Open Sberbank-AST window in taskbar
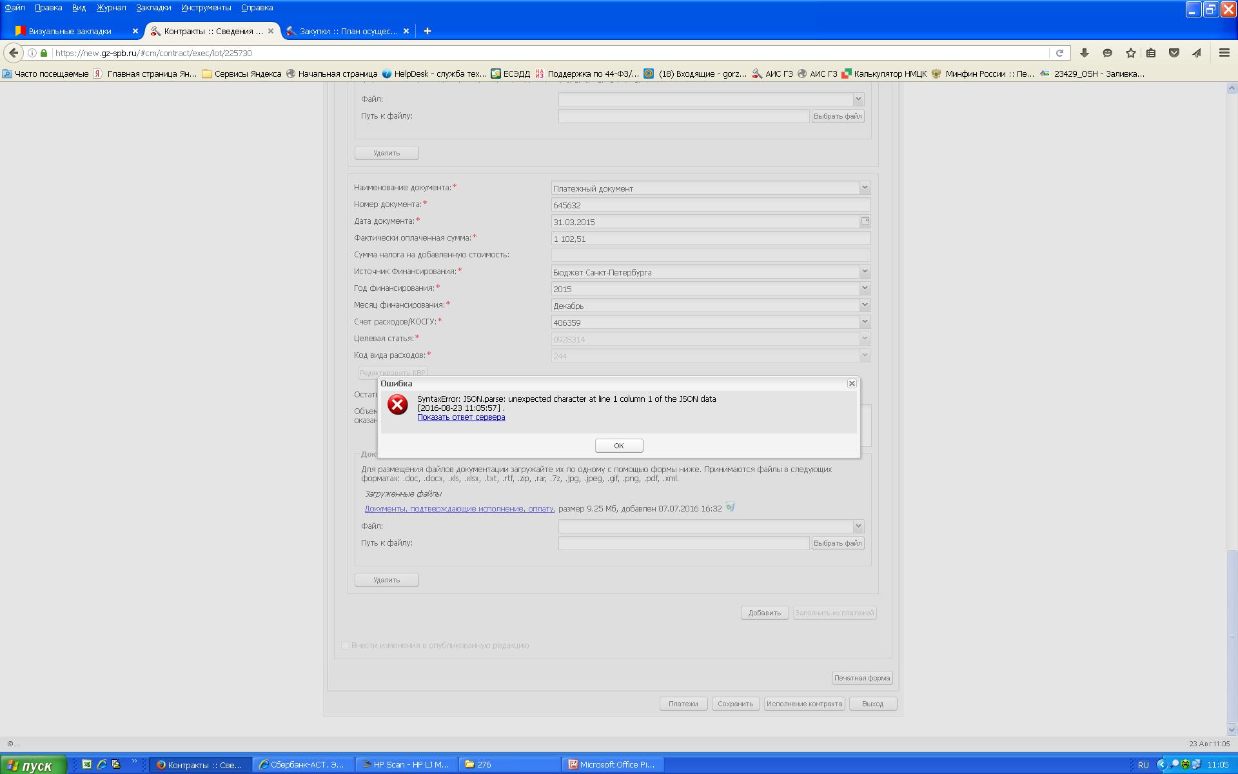 pos(303,764)
